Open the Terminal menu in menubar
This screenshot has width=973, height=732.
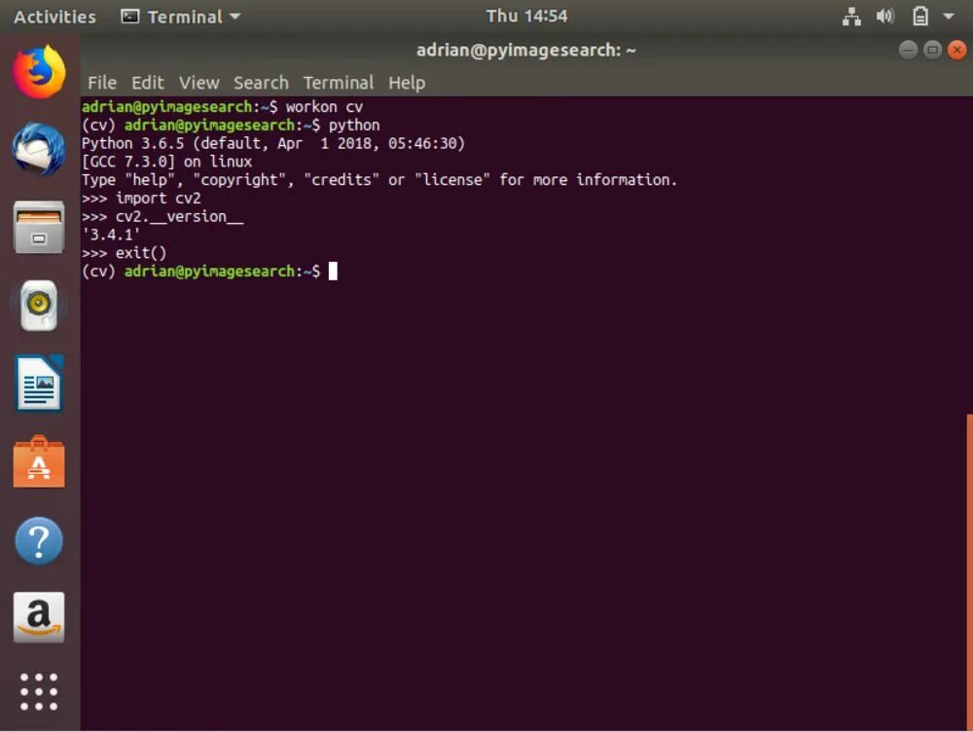point(339,83)
